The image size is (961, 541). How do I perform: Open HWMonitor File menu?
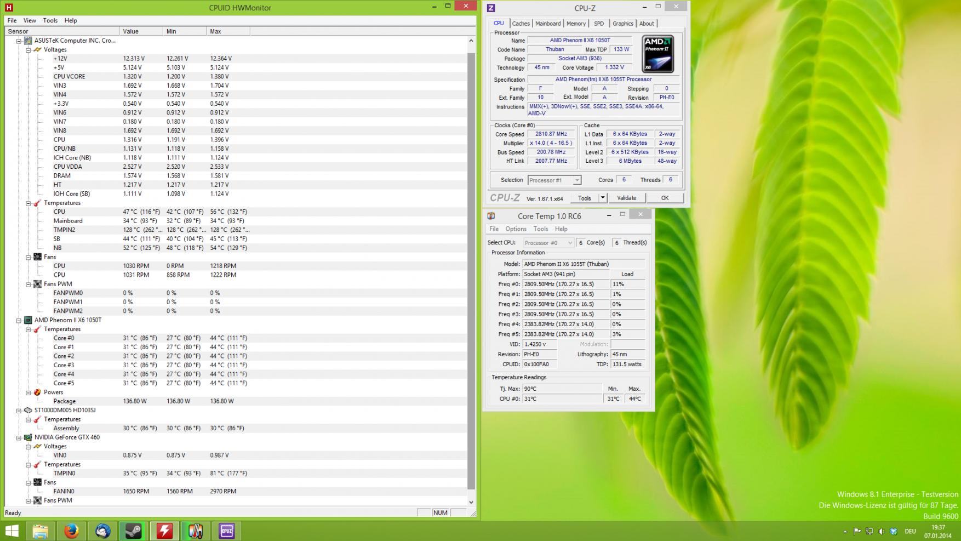pyautogui.click(x=12, y=20)
